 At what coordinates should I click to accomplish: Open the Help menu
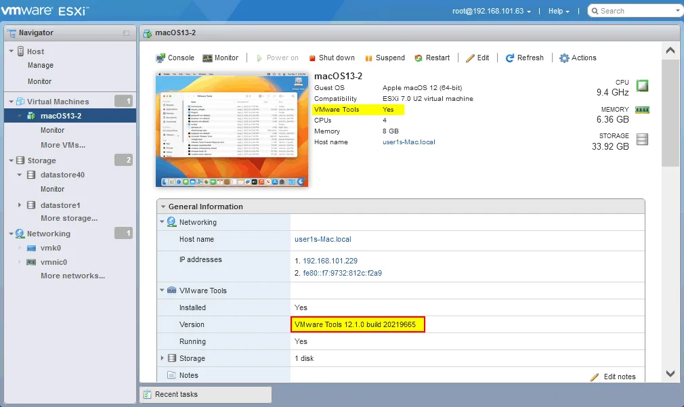559,11
